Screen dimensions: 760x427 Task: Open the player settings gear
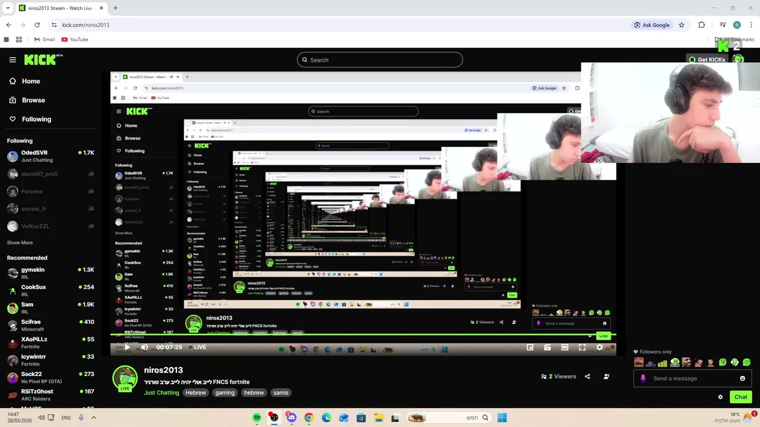[x=599, y=348]
